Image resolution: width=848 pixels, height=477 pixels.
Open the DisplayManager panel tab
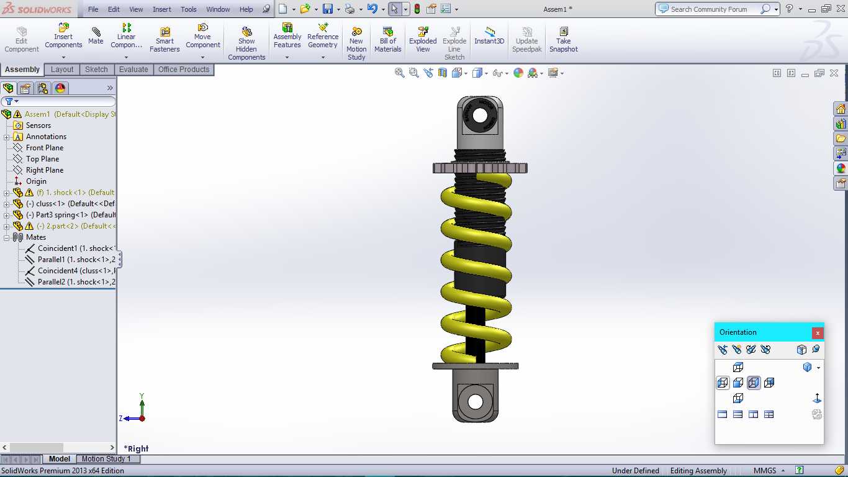(60, 88)
